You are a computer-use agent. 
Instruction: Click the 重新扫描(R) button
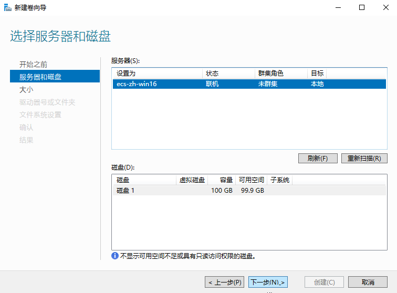point(364,158)
